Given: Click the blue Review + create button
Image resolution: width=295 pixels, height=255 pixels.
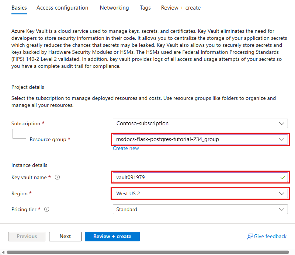Looking at the screenshot, I should [112, 237].
